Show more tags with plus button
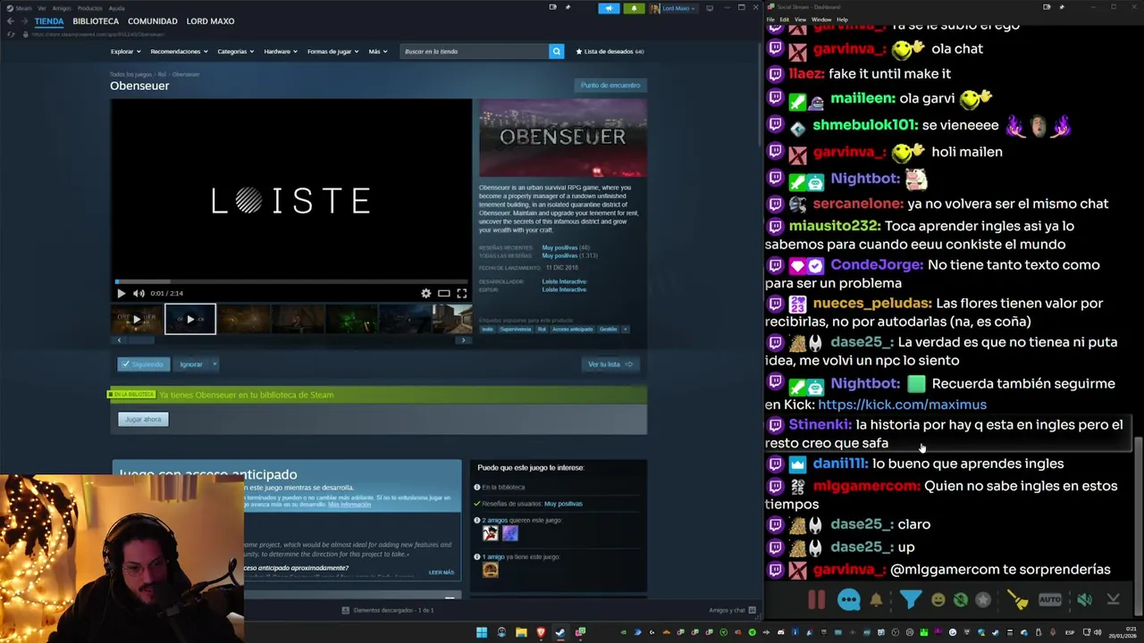The image size is (1144, 643). click(x=625, y=329)
